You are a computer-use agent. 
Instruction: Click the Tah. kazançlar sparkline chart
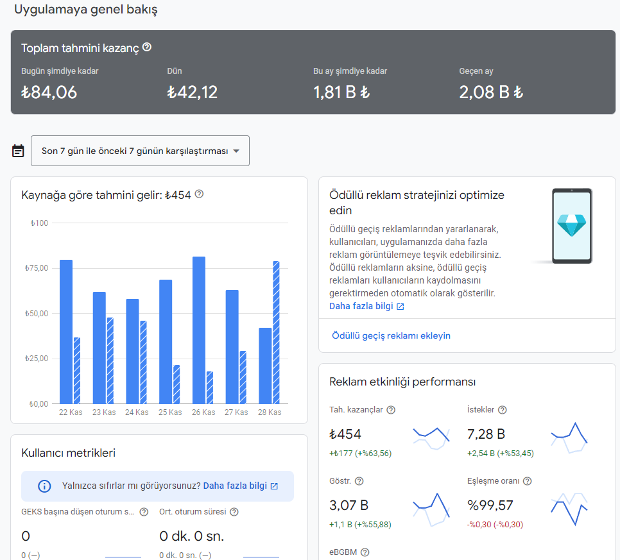tap(431, 438)
